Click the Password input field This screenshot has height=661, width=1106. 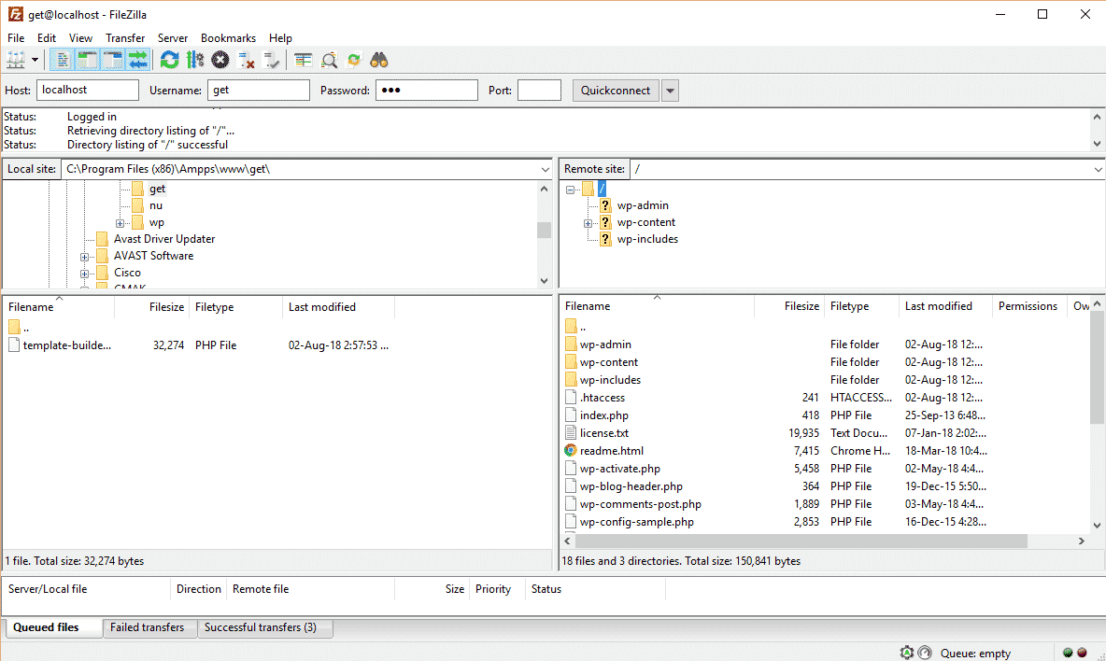(426, 91)
